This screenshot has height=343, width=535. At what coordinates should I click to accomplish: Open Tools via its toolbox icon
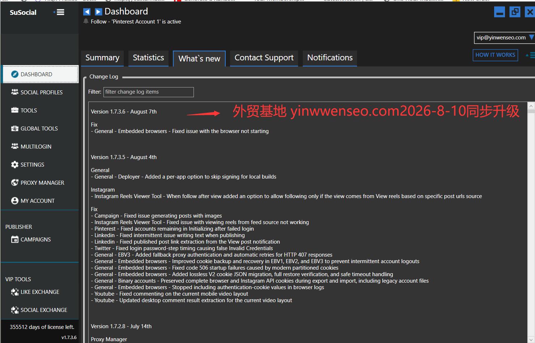[x=15, y=110]
